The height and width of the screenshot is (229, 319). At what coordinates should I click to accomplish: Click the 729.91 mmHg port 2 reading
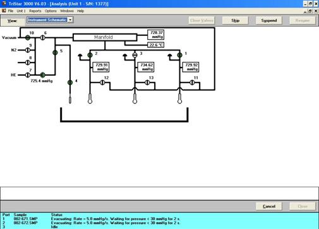[x=100, y=67]
